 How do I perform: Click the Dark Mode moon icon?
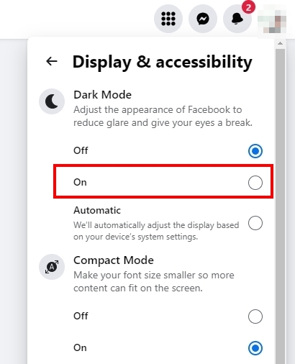pyautogui.click(x=52, y=101)
